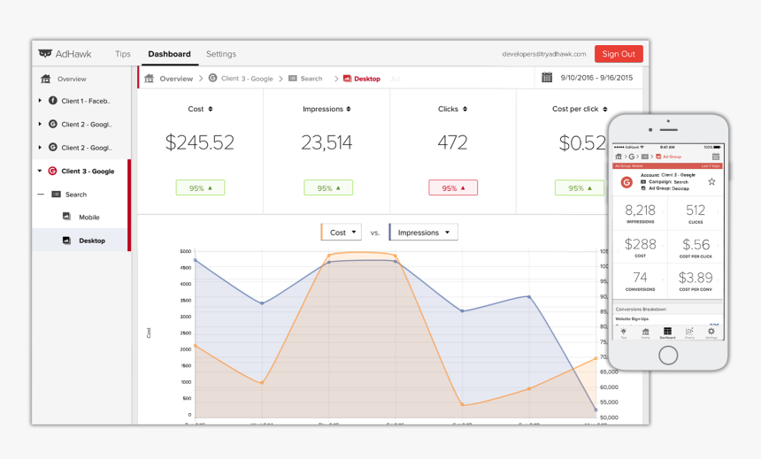The image size is (761, 459).
Task: Tap the Tips lightbulb icon in phone tab bar
Action: point(624,332)
